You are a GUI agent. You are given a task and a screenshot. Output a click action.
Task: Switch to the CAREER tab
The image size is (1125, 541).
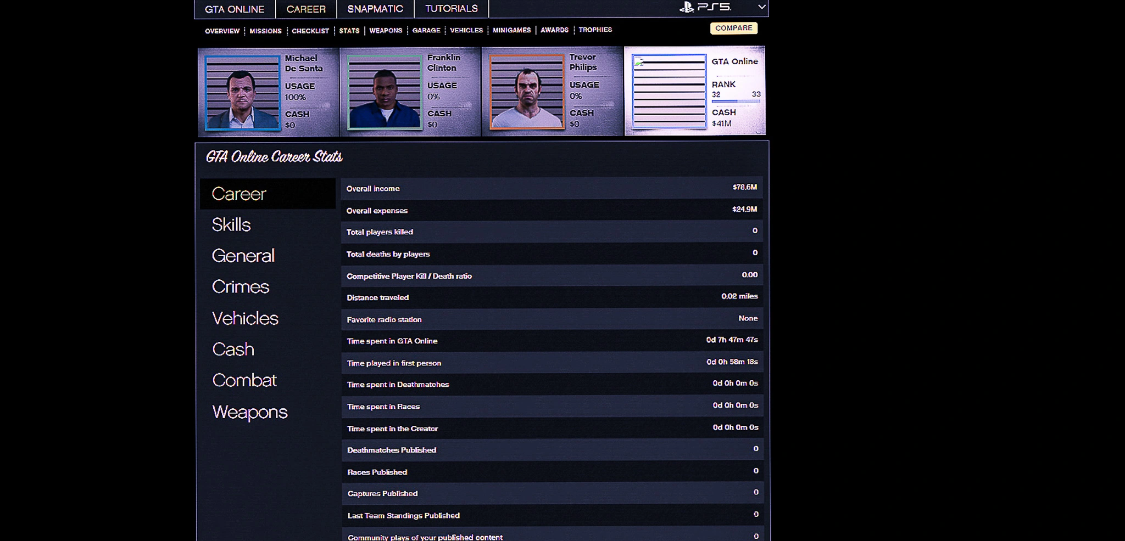306,9
